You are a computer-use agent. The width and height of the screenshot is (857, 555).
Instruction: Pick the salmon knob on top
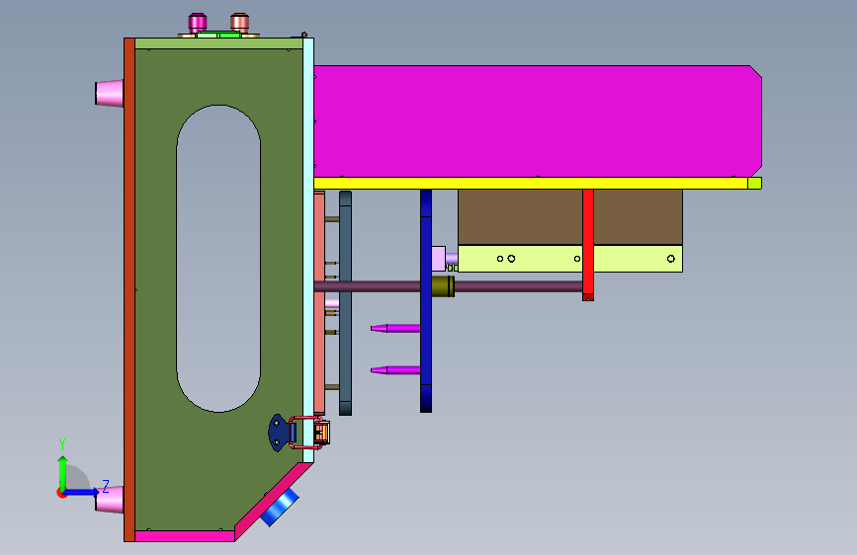[239, 23]
